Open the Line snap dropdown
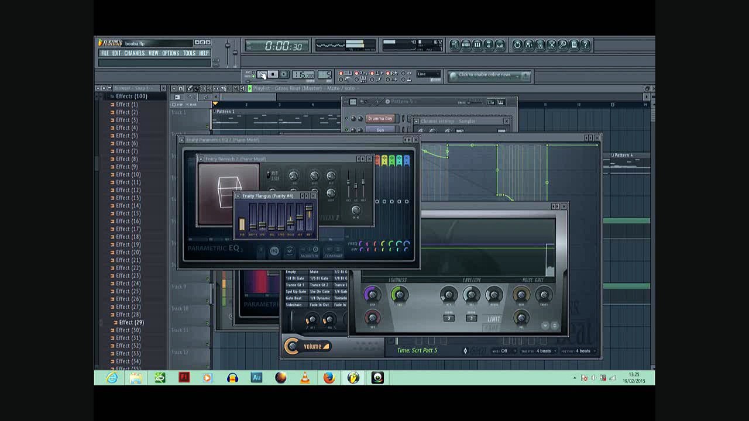Screen dimensions: 749x421 point(428,74)
